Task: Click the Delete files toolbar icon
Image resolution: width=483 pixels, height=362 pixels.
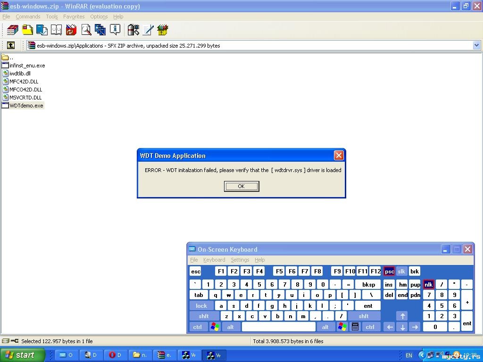Action: click(71, 30)
